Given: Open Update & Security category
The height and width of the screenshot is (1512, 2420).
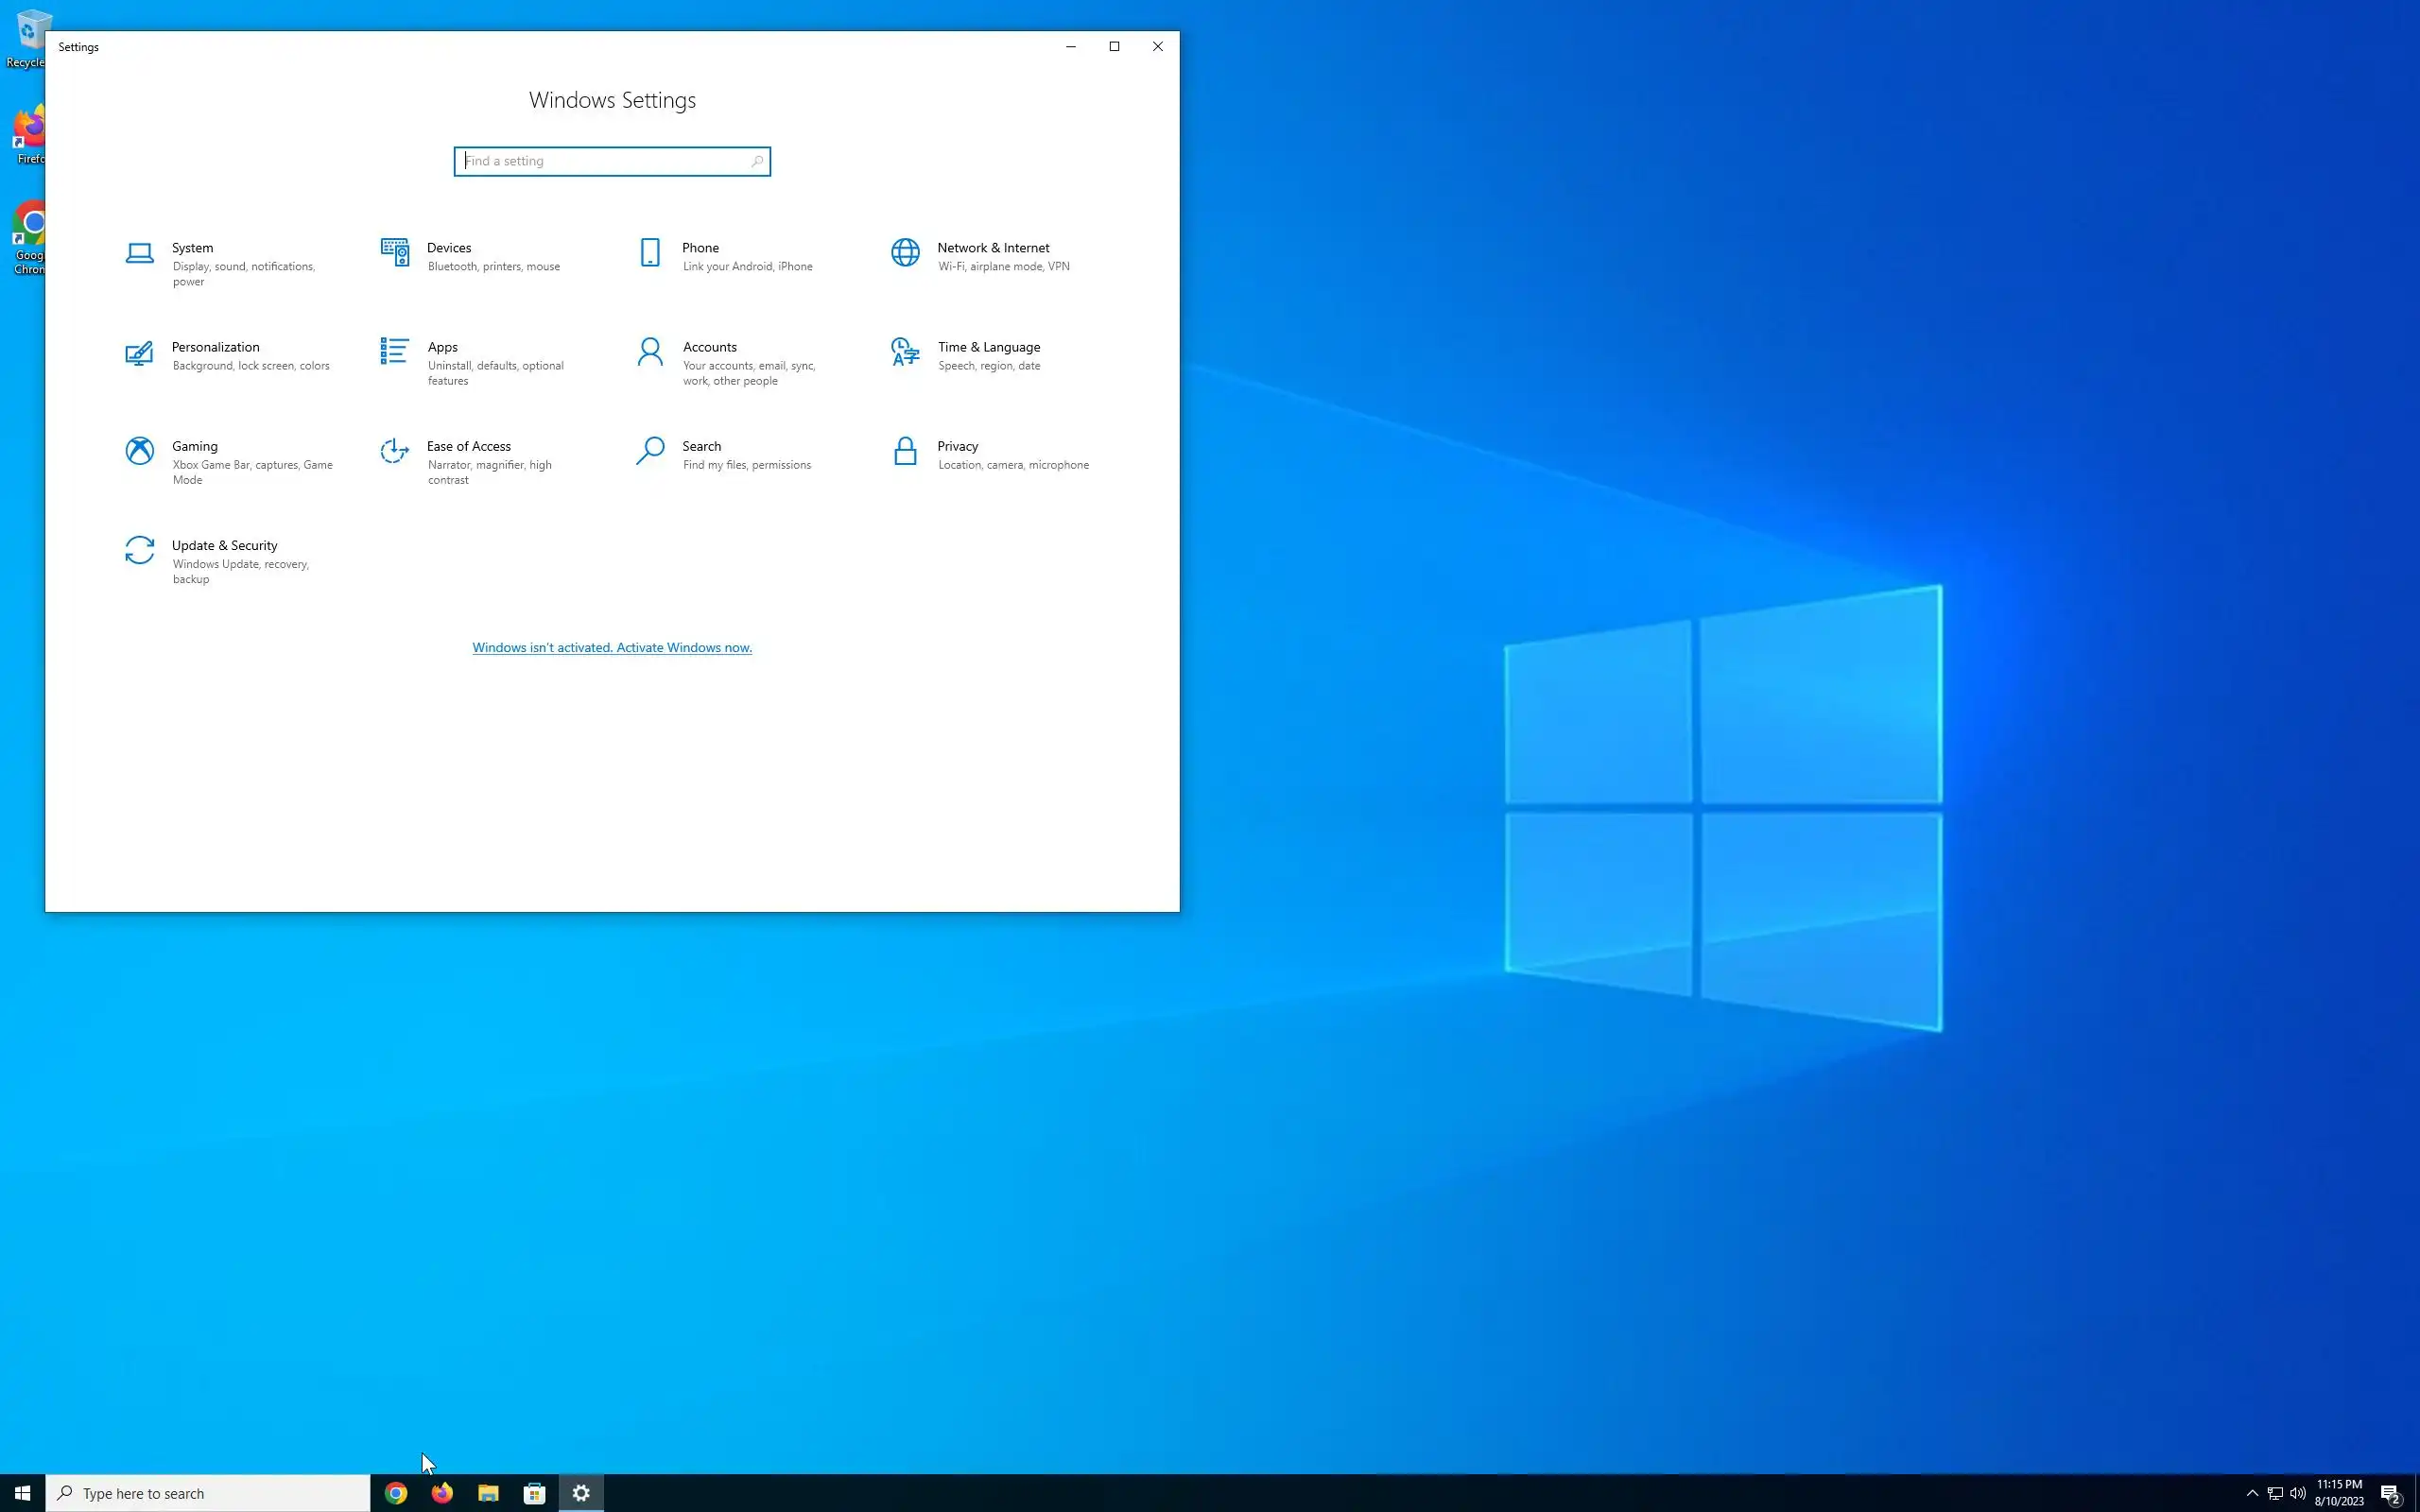Looking at the screenshot, I should click(224, 546).
